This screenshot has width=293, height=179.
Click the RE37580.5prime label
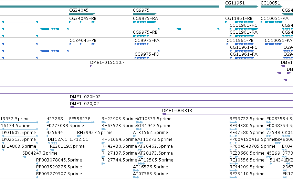[247, 133]
